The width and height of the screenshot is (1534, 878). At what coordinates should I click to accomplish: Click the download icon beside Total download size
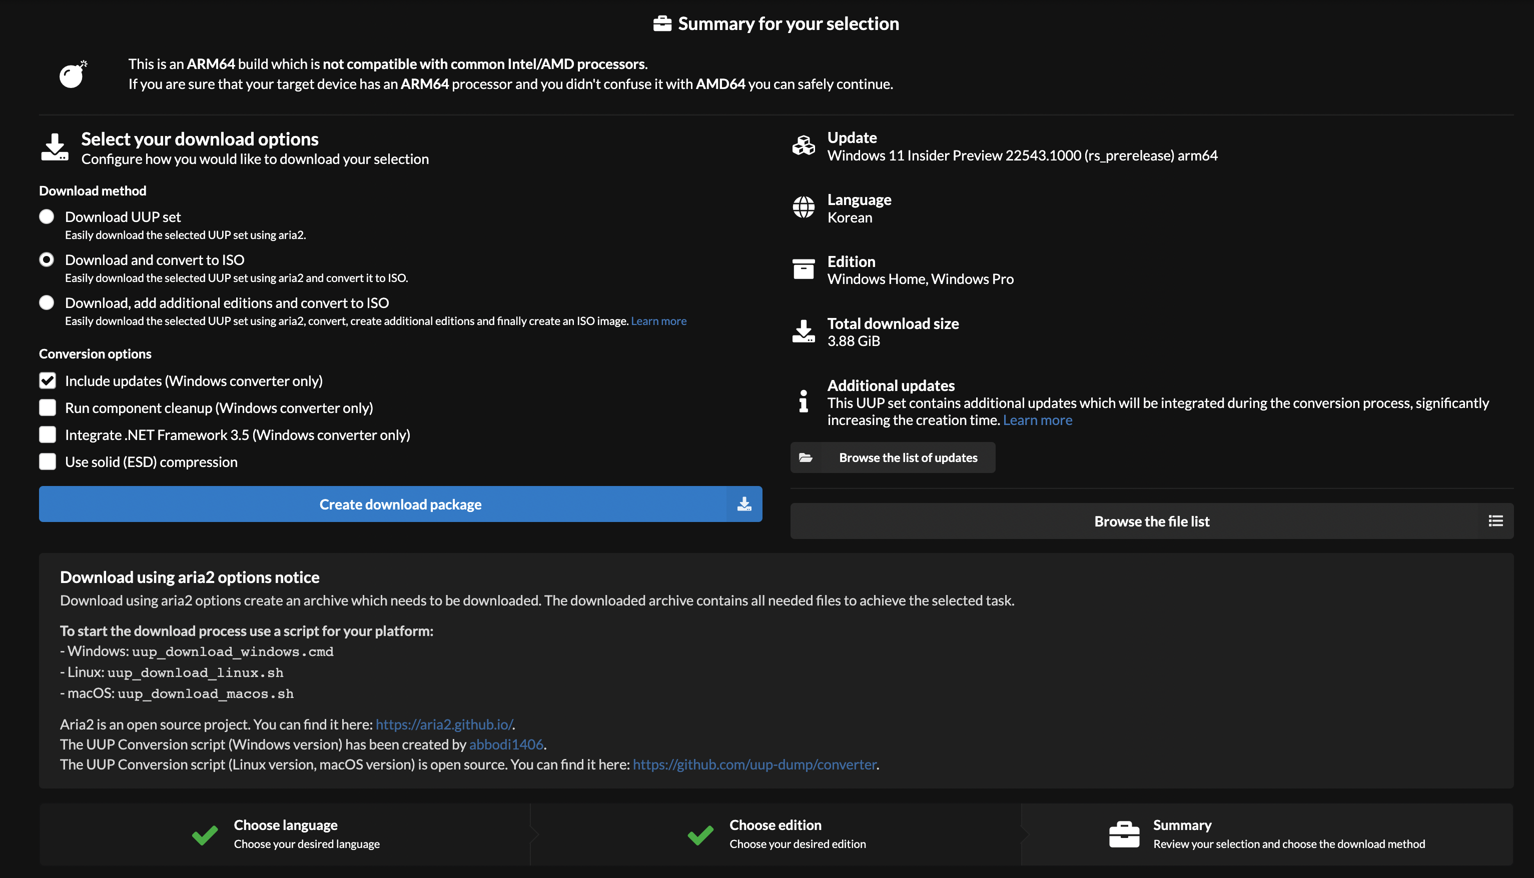pos(803,331)
